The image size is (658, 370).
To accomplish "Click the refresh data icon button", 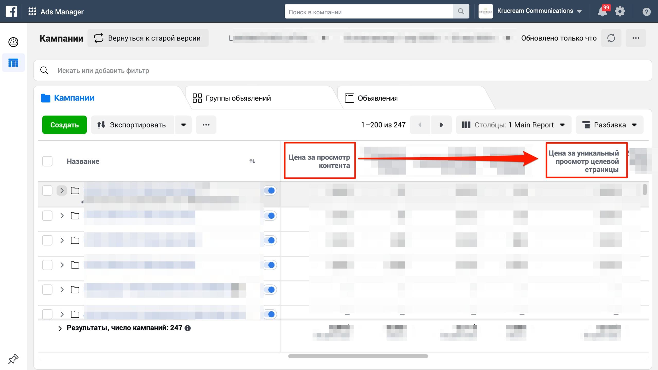I will [611, 38].
